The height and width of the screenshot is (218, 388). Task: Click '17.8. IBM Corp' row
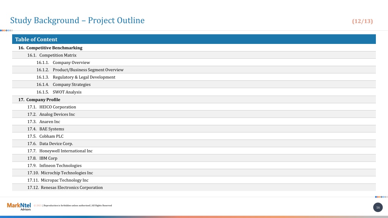point(194,158)
